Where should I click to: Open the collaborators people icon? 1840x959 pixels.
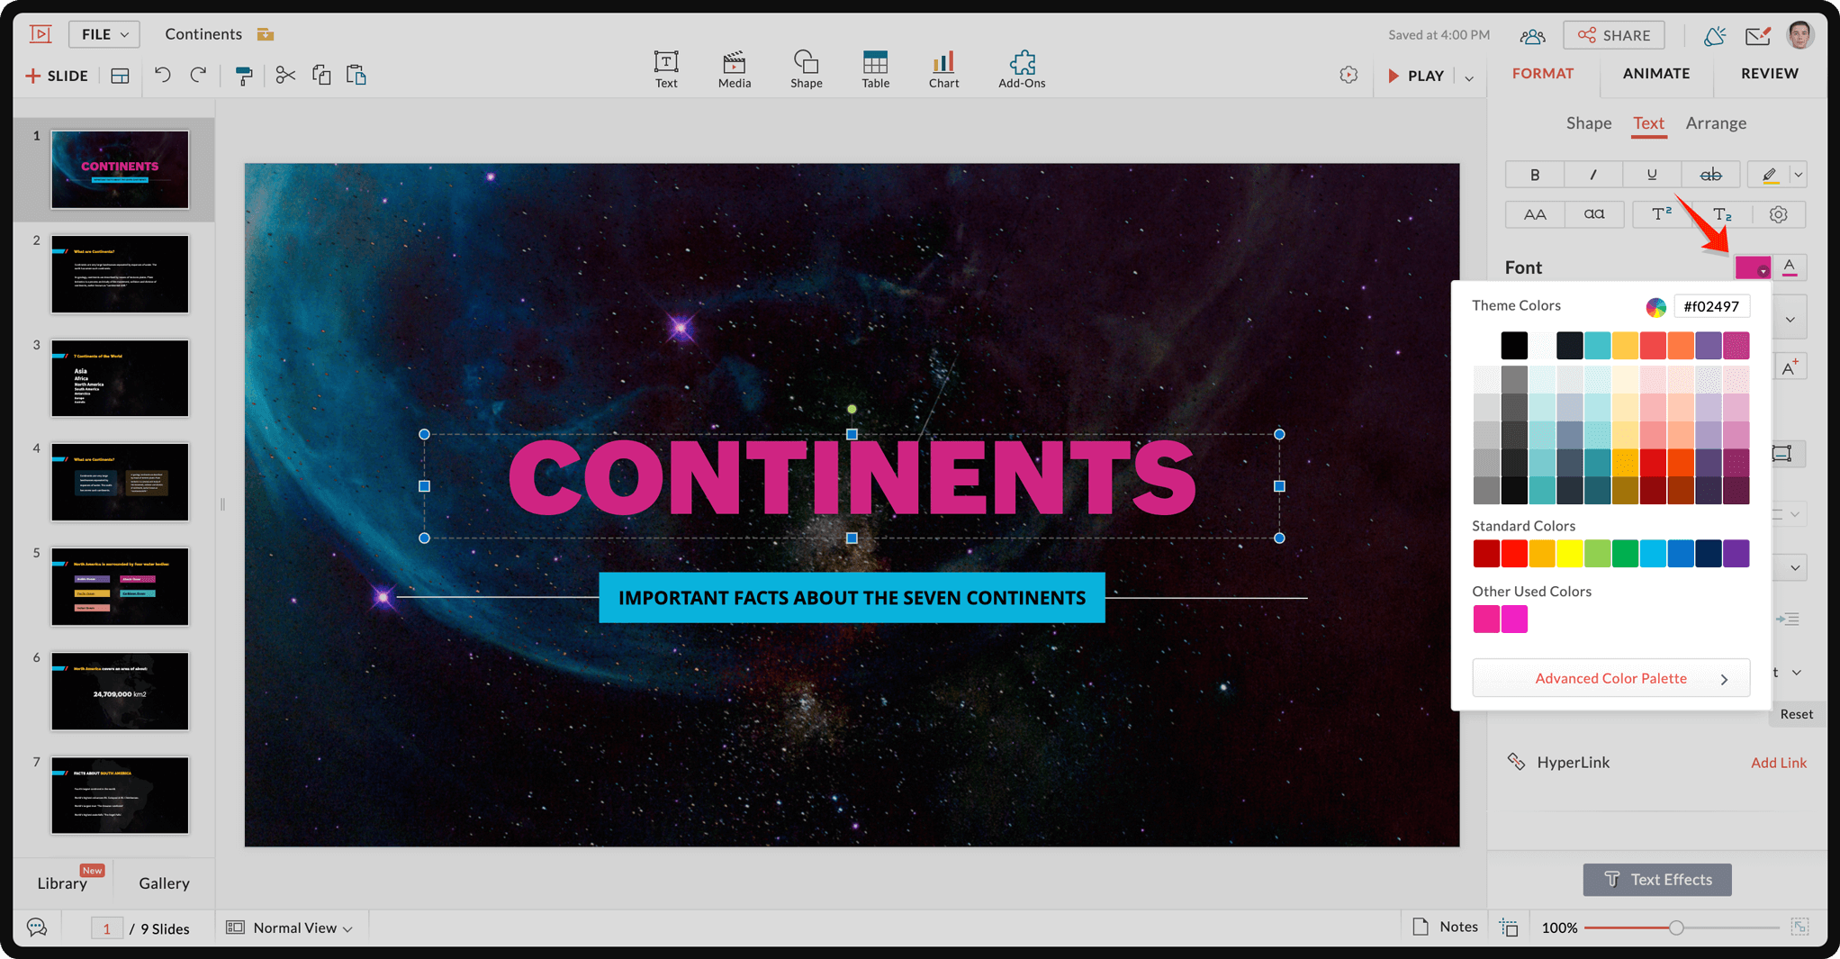coord(1532,35)
